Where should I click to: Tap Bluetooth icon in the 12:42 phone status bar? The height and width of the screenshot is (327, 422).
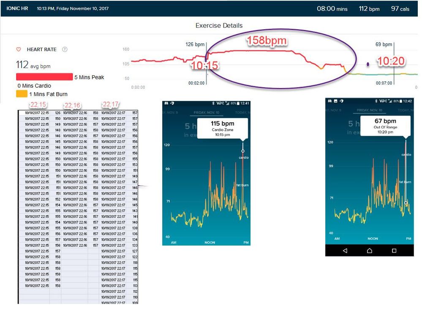[x=376, y=101]
